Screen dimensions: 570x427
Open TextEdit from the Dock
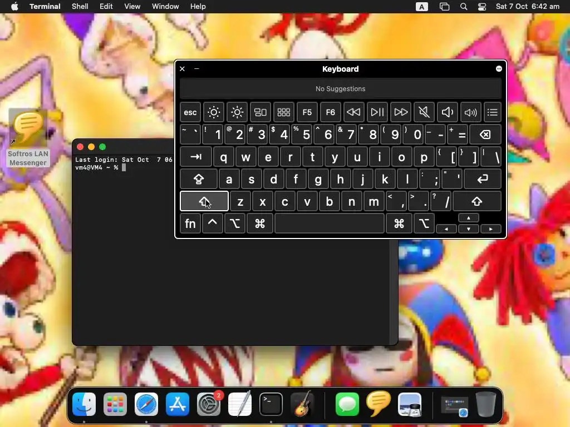click(240, 404)
